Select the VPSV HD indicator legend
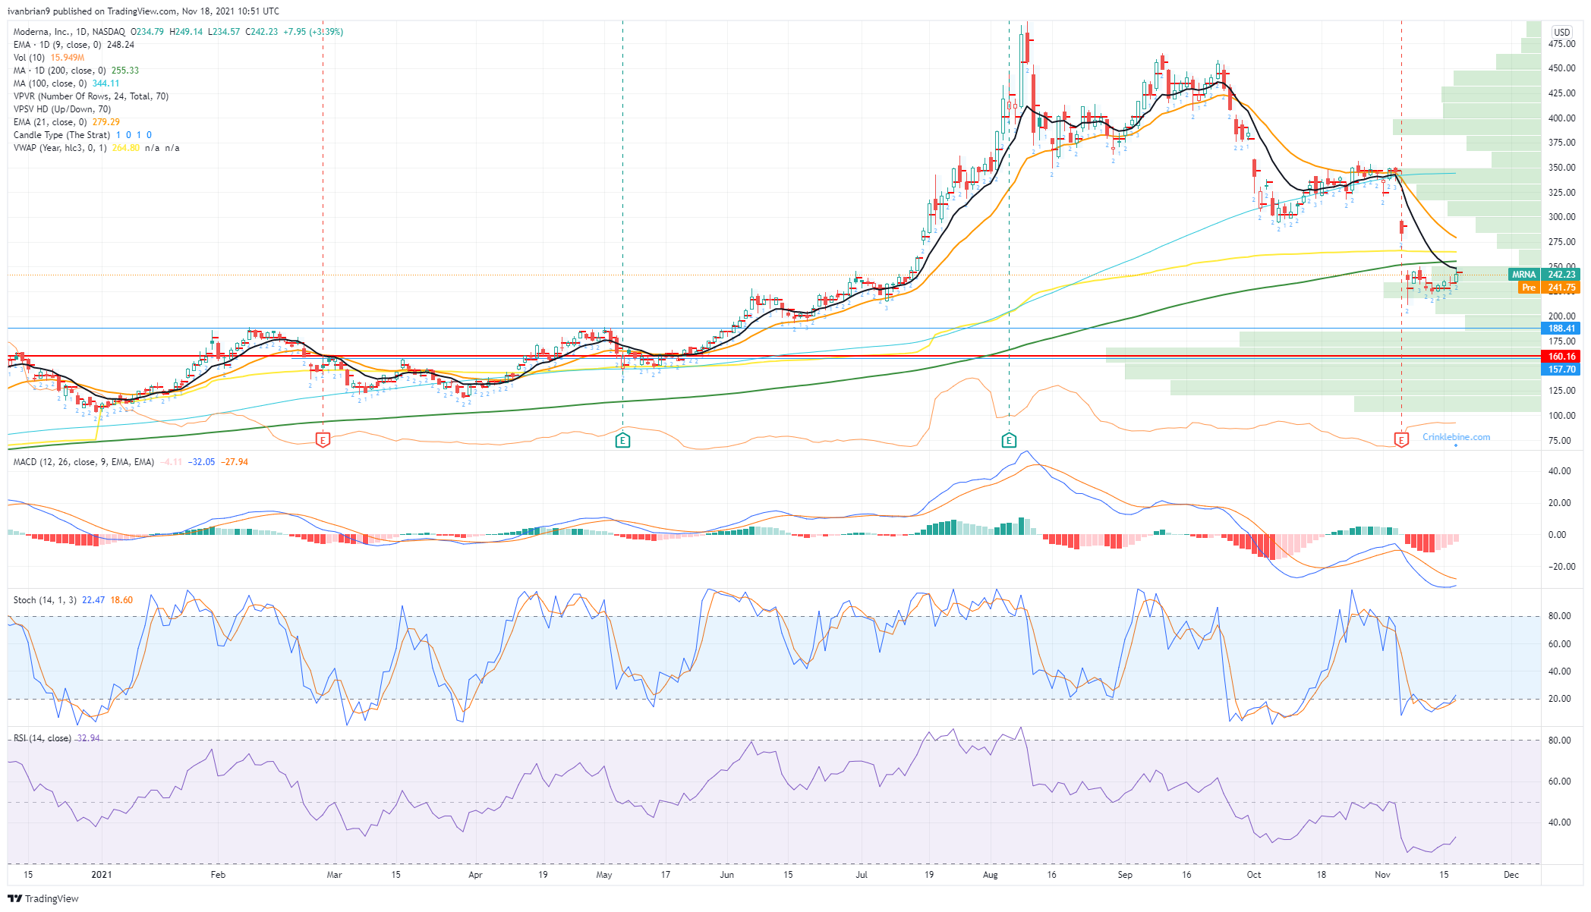This screenshot has width=1591, height=912. (x=62, y=109)
